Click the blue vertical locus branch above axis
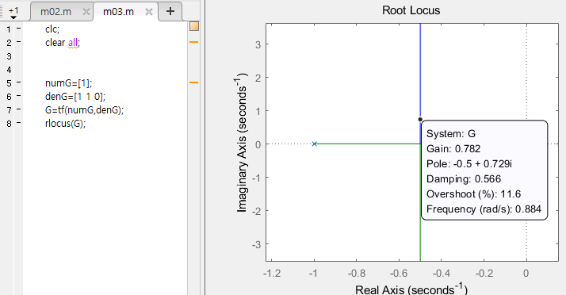 [420, 71]
